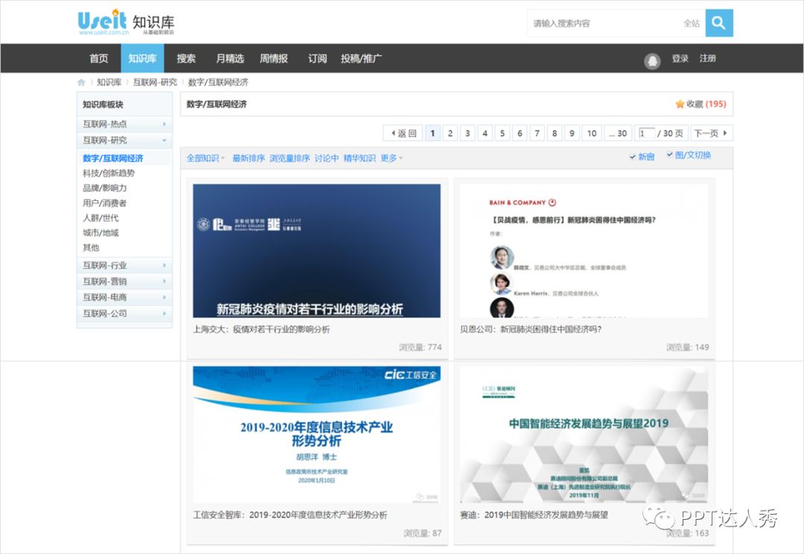Screen dimensions: 804x554
Task: Expand the 互联网-行业 section
Action: 124,265
